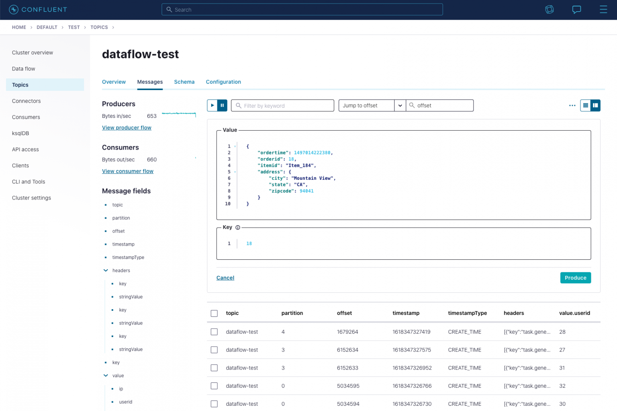Open the more options ellipsis menu

(x=572, y=105)
